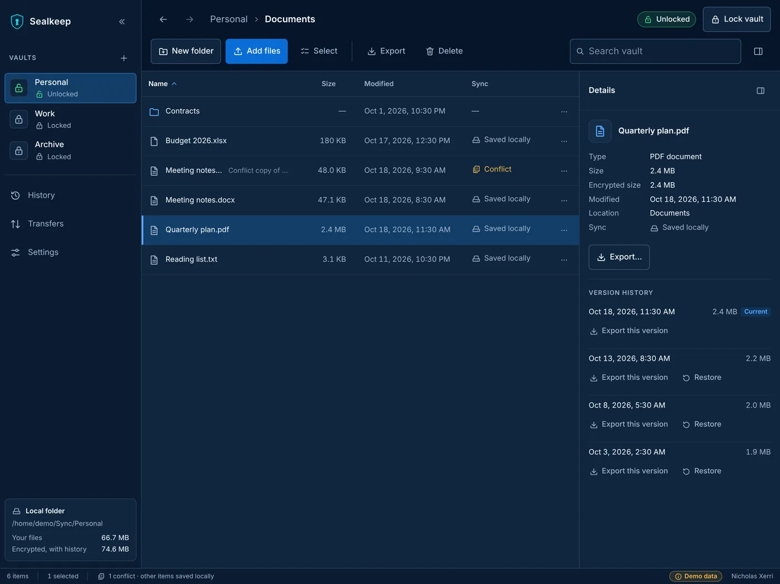Click the Add files button
This screenshot has width=780, height=584.
[257, 51]
